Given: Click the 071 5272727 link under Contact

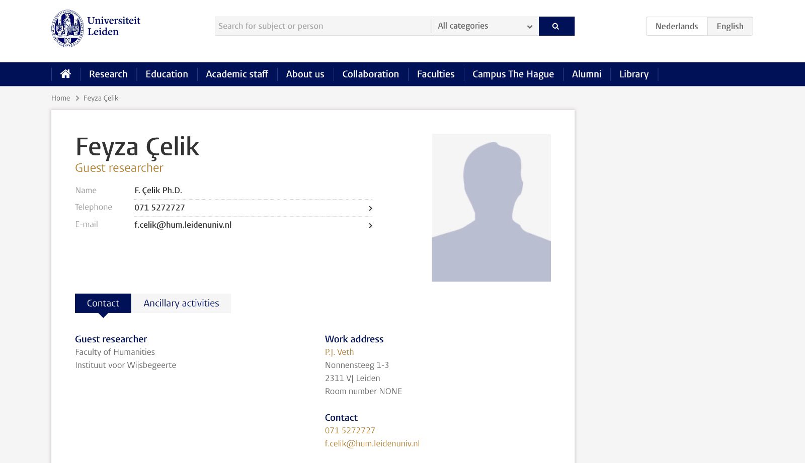Looking at the screenshot, I should 350,430.
